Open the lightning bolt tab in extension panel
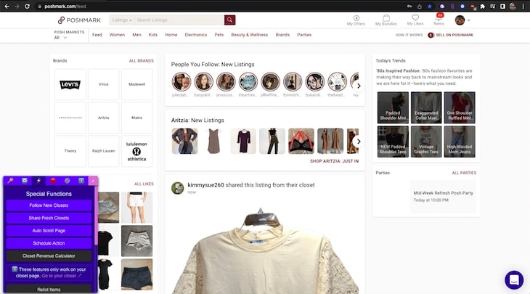Image resolution: width=530 pixels, height=294 pixels. [38, 181]
